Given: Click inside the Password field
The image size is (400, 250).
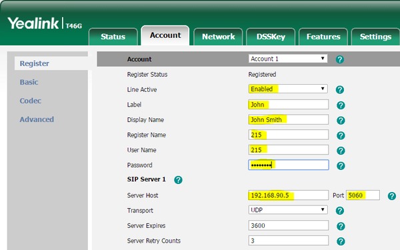Looking at the screenshot, I should 288,165.
